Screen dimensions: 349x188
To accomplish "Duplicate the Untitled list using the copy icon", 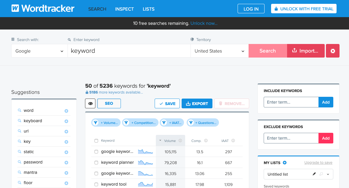I will pos(321,174).
